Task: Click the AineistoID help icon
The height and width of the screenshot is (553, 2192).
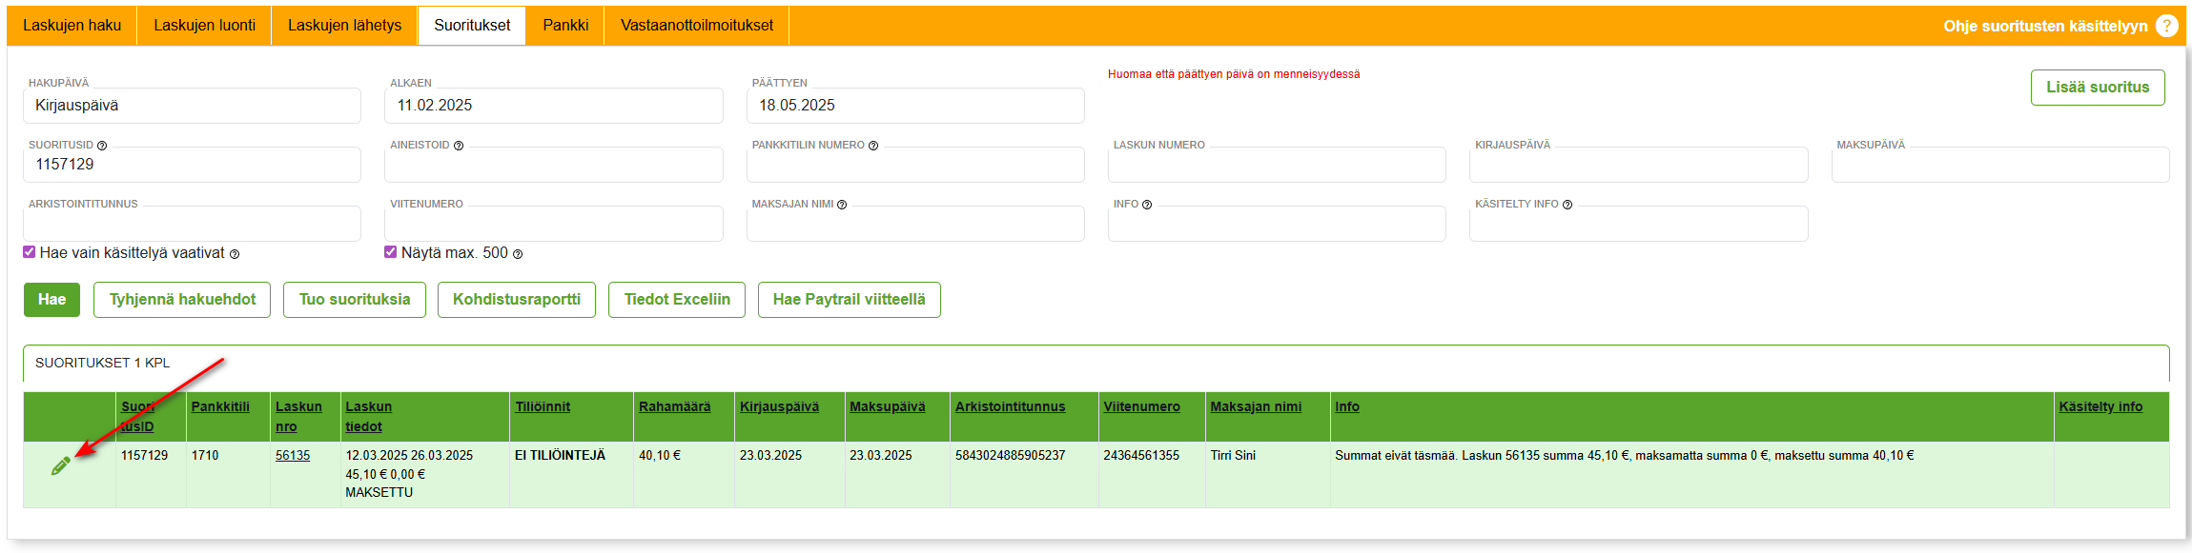Action: pos(459,146)
